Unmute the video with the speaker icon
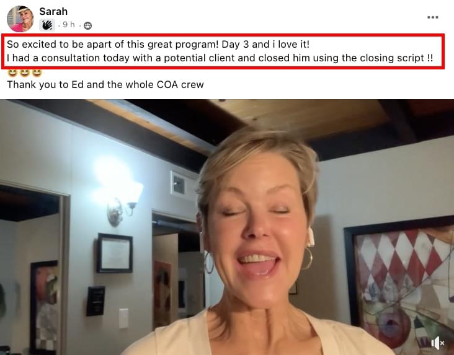 [437, 343]
